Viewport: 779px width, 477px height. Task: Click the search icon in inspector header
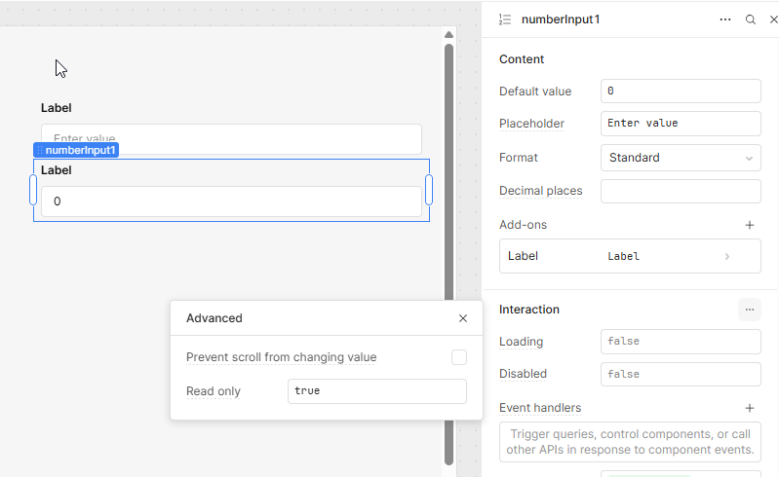click(750, 19)
